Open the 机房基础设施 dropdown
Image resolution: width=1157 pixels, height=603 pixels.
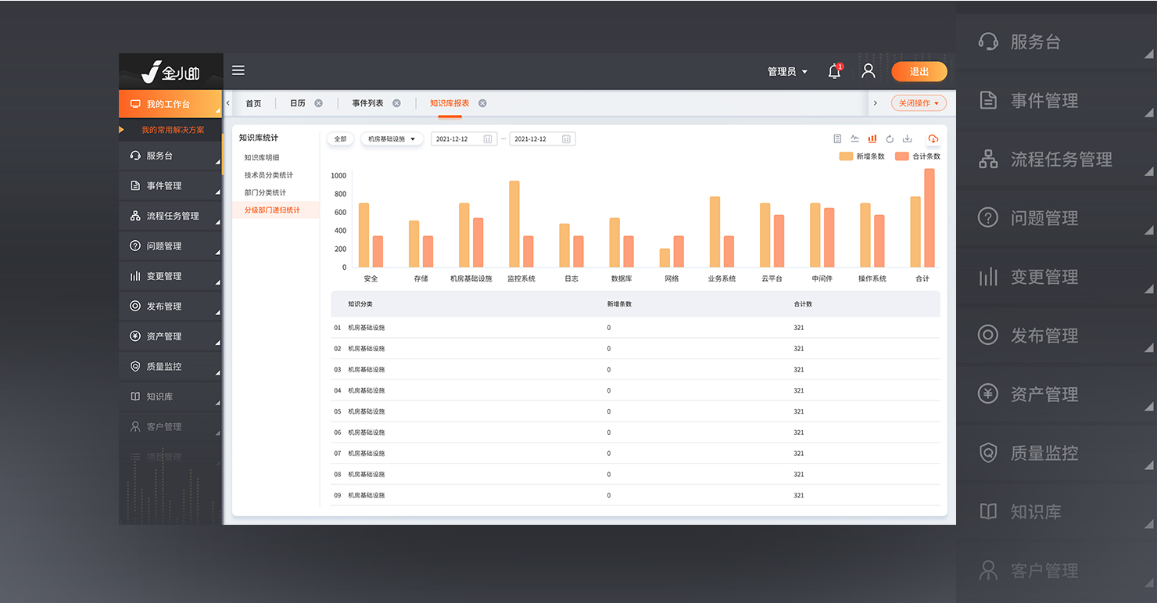tap(392, 138)
